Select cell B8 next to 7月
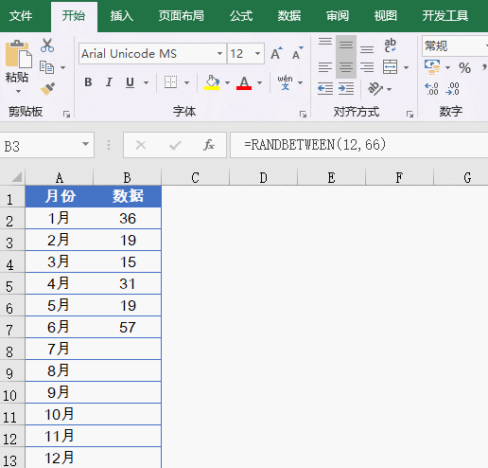 point(128,349)
